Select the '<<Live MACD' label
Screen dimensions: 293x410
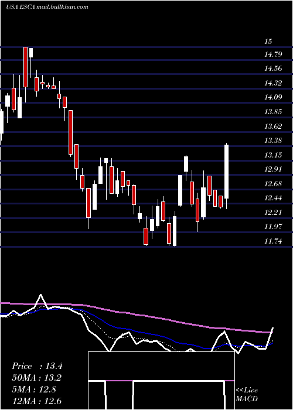click(x=247, y=394)
